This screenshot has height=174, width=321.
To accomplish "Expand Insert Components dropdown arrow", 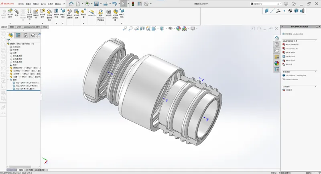I will 10,23.
